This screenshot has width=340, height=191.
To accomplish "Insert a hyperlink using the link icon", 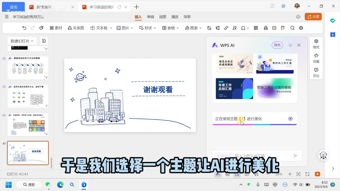I will coord(226,28).
